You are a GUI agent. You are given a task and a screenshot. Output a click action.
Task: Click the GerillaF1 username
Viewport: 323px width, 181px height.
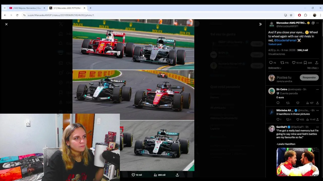click(282, 127)
